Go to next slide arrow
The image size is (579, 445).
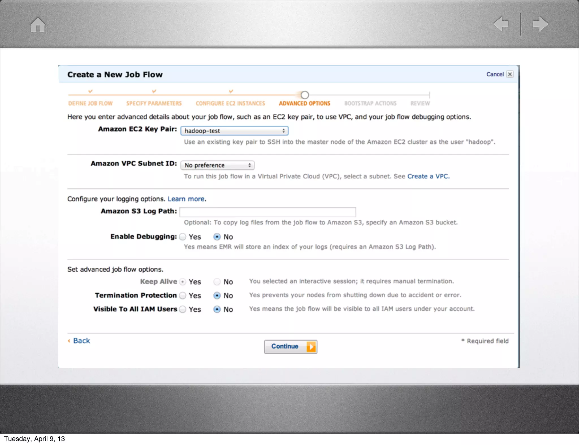click(x=540, y=24)
